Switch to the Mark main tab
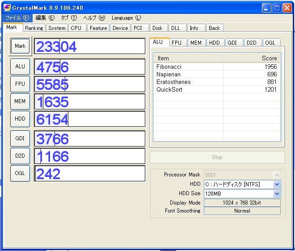This screenshot has width=295, height=251. click(x=13, y=27)
